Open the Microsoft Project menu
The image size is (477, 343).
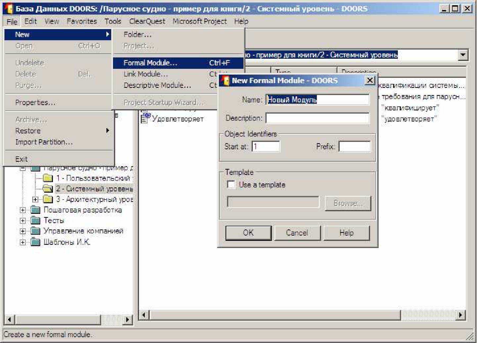click(x=200, y=21)
